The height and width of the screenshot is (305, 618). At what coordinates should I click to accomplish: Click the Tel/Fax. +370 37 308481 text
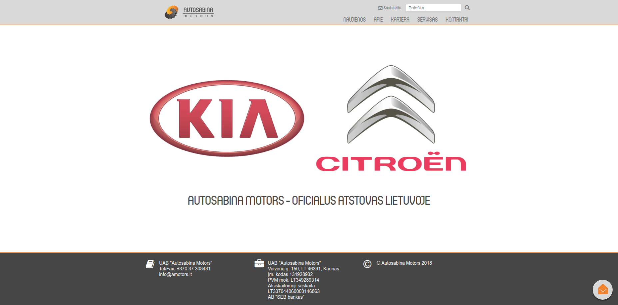pos(185,269)
